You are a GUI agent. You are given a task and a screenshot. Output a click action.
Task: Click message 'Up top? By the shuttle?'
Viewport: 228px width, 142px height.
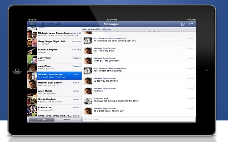click(106, 81)
